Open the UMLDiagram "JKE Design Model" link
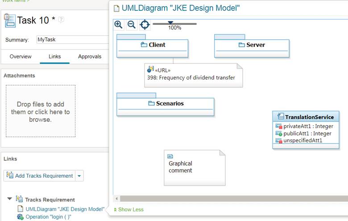348x221 pixels. click(x=65, y=209)
